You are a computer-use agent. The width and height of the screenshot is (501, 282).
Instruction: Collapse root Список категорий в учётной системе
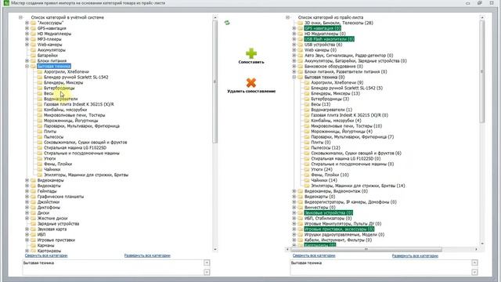[x=20, y=17]
